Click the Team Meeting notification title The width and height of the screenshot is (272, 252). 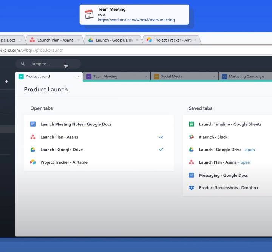pyautogui.click(x=112, y=9)
